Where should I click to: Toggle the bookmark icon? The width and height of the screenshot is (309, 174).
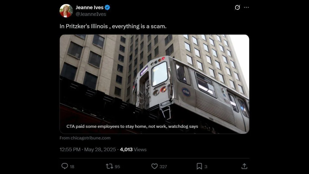[199, 166]
